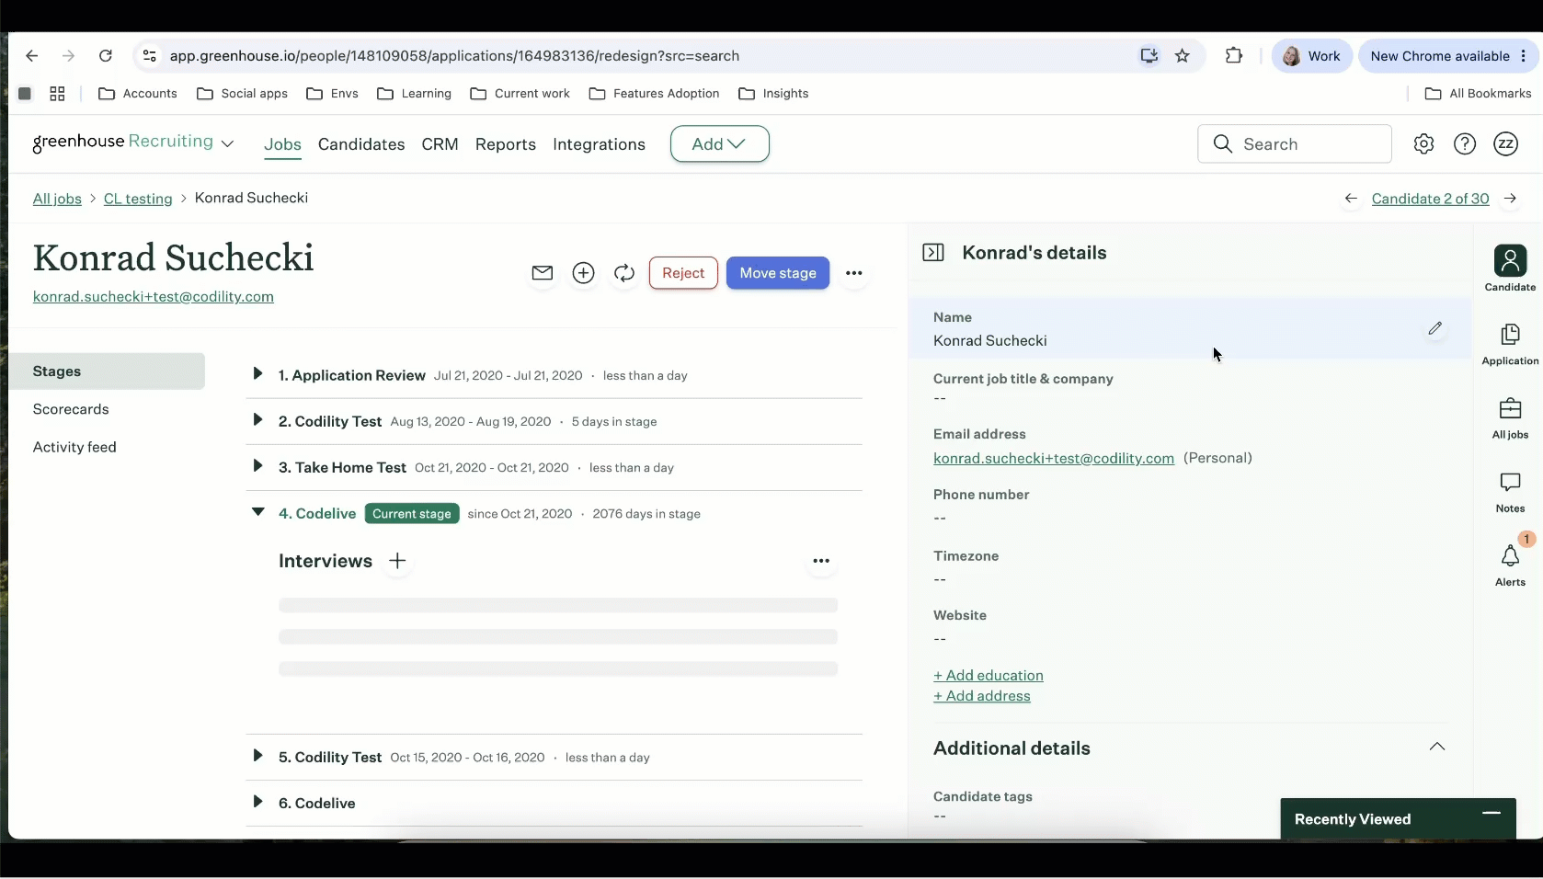Open the Alerts bell panel
Screen dimensions: 1543x879
pos(1510,564)
